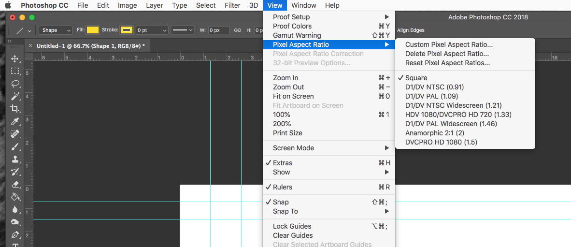Choose Clear Guides
The width and height of the screenshot is (571, 247).
click(x=329, y=235)
